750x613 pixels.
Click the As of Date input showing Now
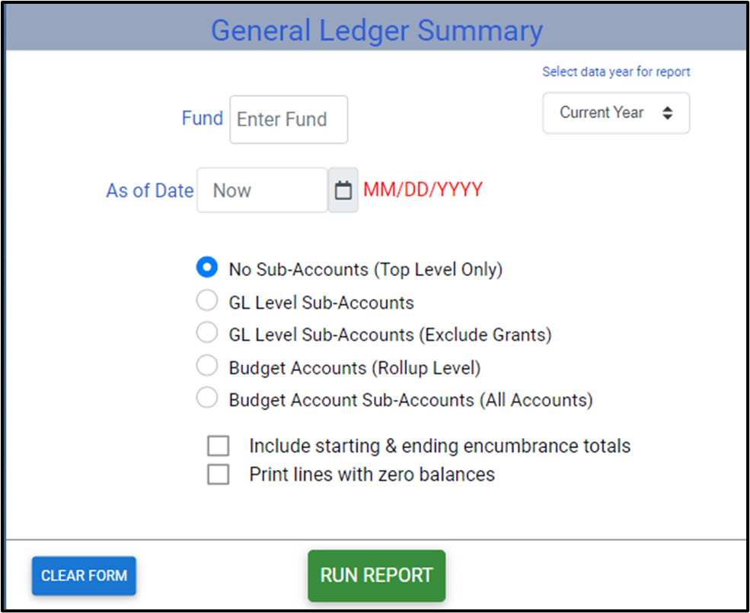click(x=262, y=190)
